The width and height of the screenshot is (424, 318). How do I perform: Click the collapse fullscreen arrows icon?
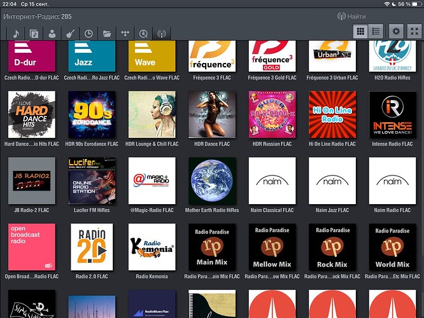click(x=414, y=31)
